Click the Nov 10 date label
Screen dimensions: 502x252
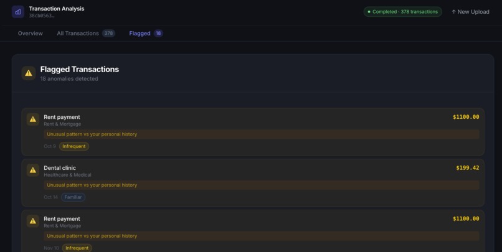coord(51,248)
